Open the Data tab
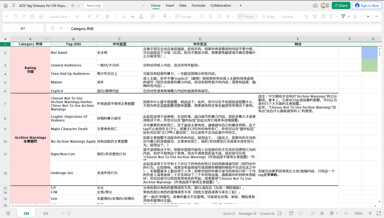Screen dimensions: 384x218 pyautogui.click(x=183, y=5)
